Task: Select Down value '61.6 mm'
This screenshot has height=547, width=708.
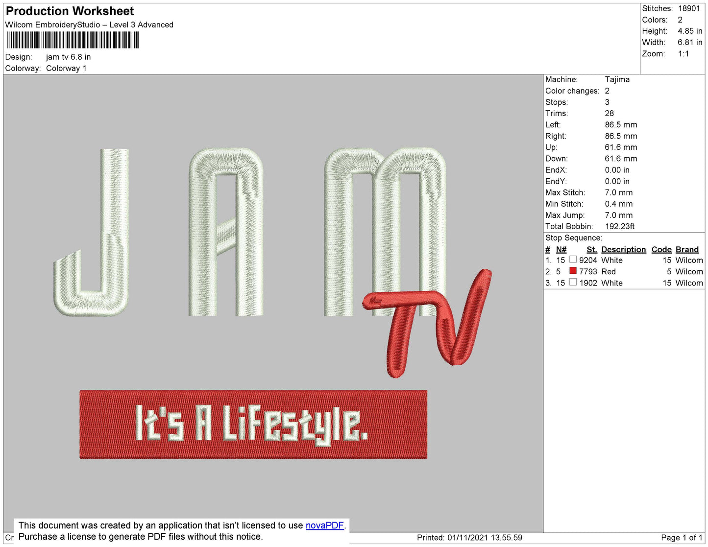Action: pyautogui.click(x=621, y=159)
